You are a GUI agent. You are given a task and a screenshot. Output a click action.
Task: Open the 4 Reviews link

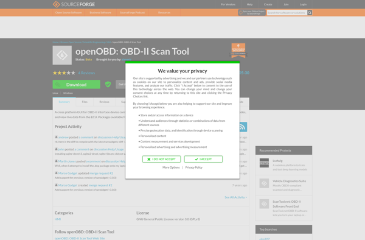pos(86,73)
